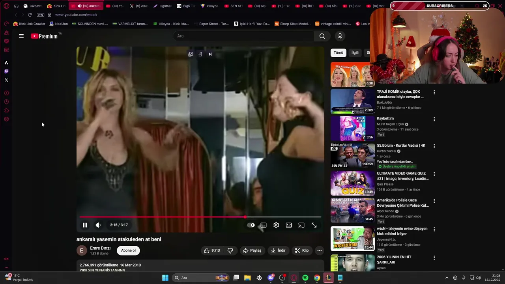Show hidden system tray icons
The height and width of the screenshot is (284, 505).
[x=447, y=278]
